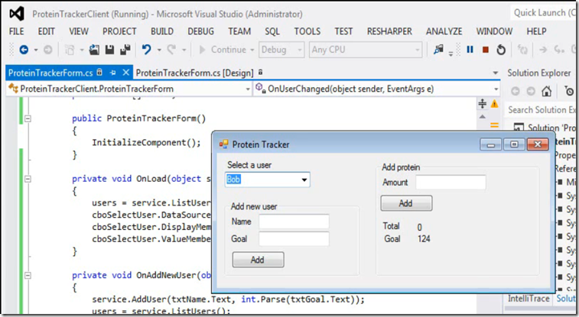579x317 pixels.
Task: Click the Continue debugging button
Action: [223, 50]
